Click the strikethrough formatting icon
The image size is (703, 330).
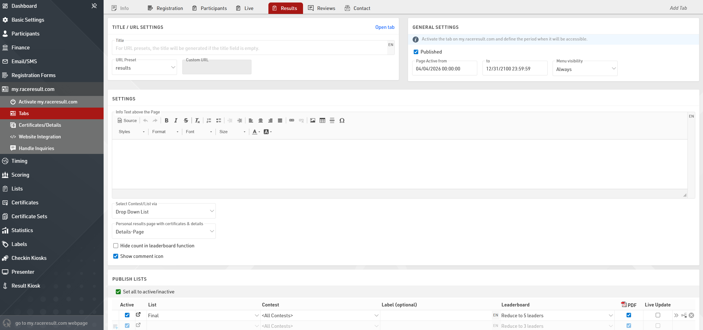186,120
